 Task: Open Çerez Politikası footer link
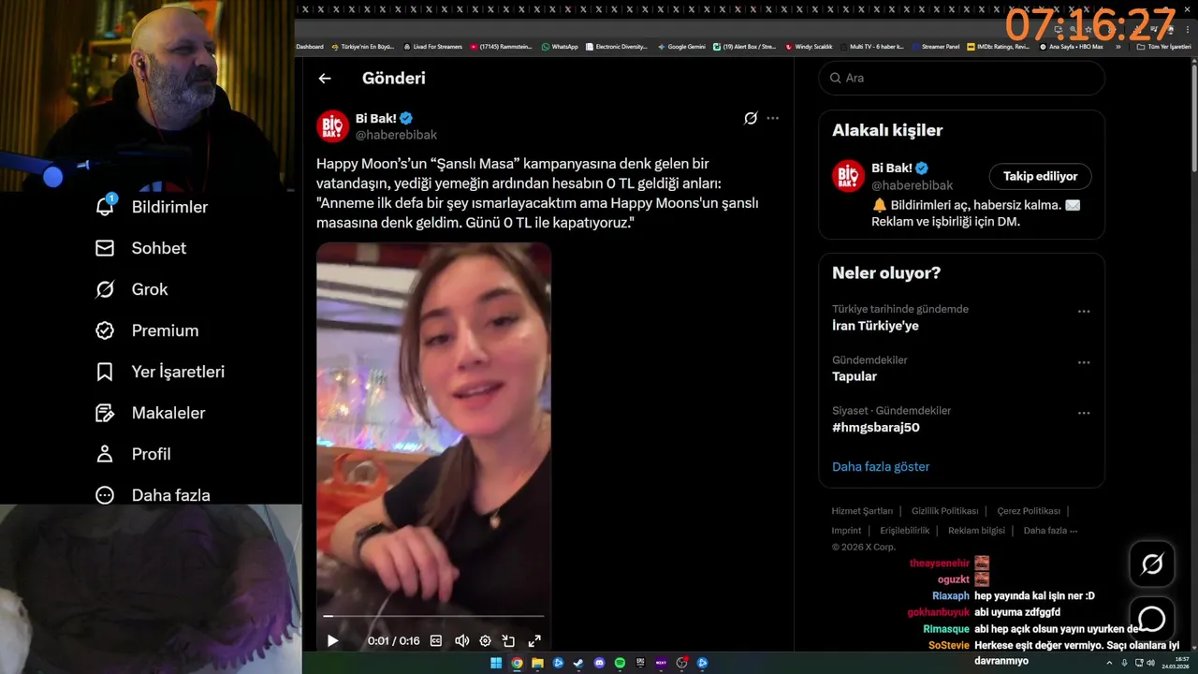1029,511
